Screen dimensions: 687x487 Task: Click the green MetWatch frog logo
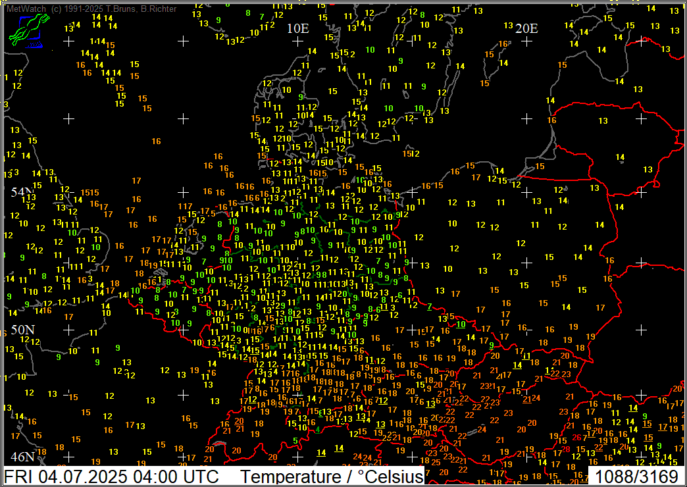(30, 31)
